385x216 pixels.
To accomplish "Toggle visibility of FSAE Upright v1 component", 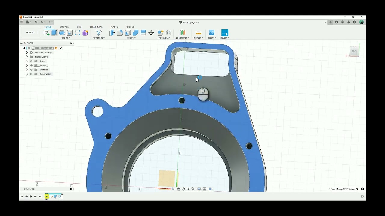I will (29, 48).
